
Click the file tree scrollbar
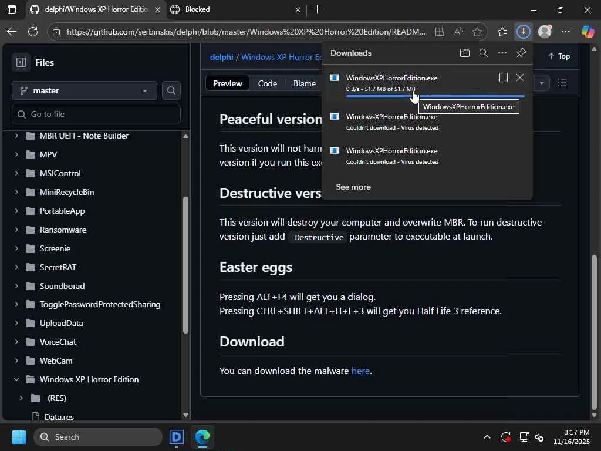185,265
